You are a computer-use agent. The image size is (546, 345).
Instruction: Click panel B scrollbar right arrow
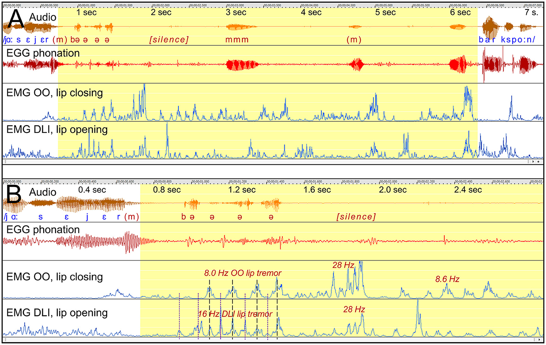[x=539, y=340]
